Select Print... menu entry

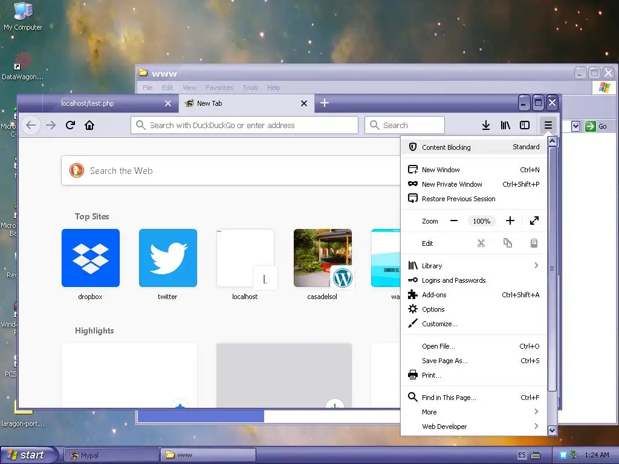tap(474, 375)
